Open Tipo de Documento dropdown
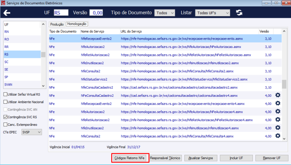Viewport: 291px width, 165px height. point(165,13)
